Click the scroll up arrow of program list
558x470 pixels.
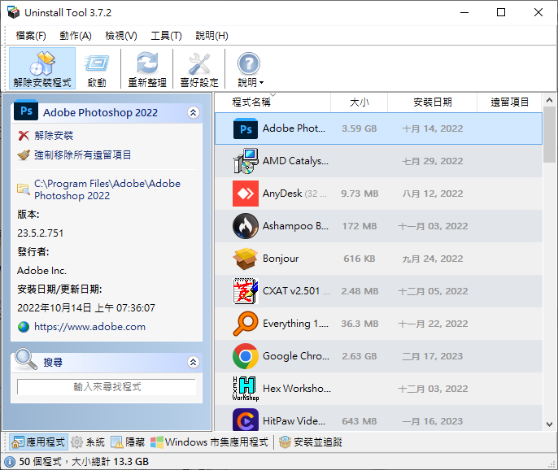(x=550, y=100)
